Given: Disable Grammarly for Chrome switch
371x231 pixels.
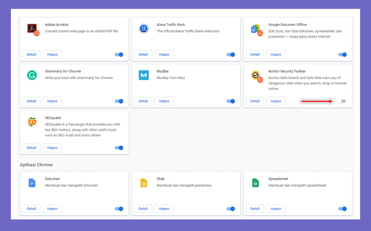Looking at the screenshot, I should (x=119, y=101).
